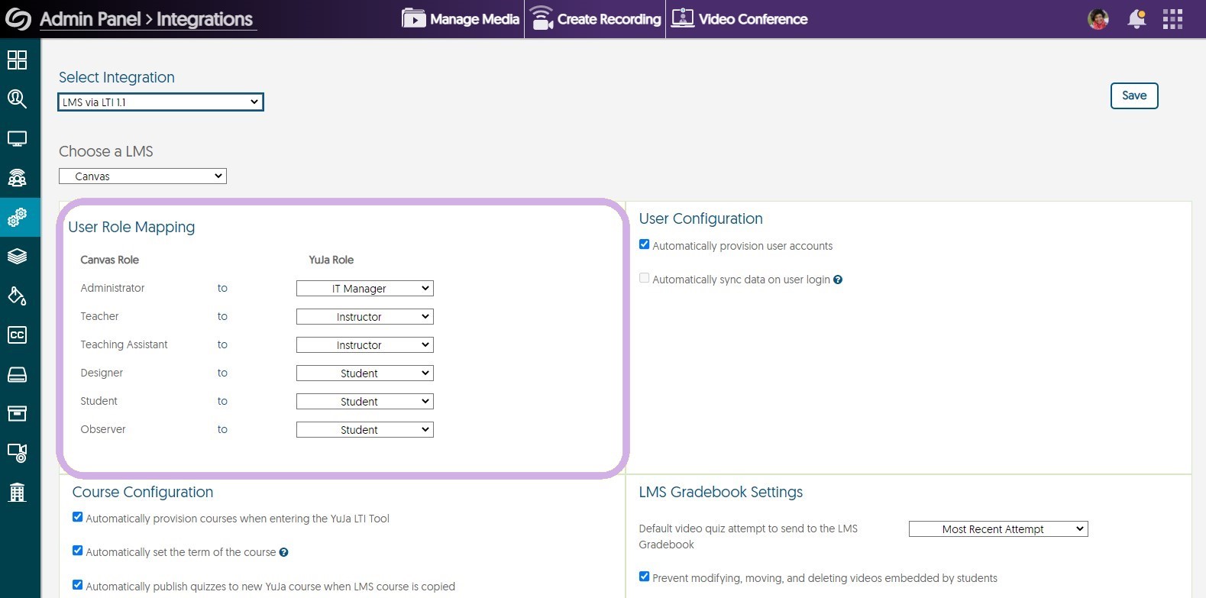Uncheck Automatically provision user accounts
This screenshot has width=1206, height=598.
pyautogui.click(x=645, y=245)
